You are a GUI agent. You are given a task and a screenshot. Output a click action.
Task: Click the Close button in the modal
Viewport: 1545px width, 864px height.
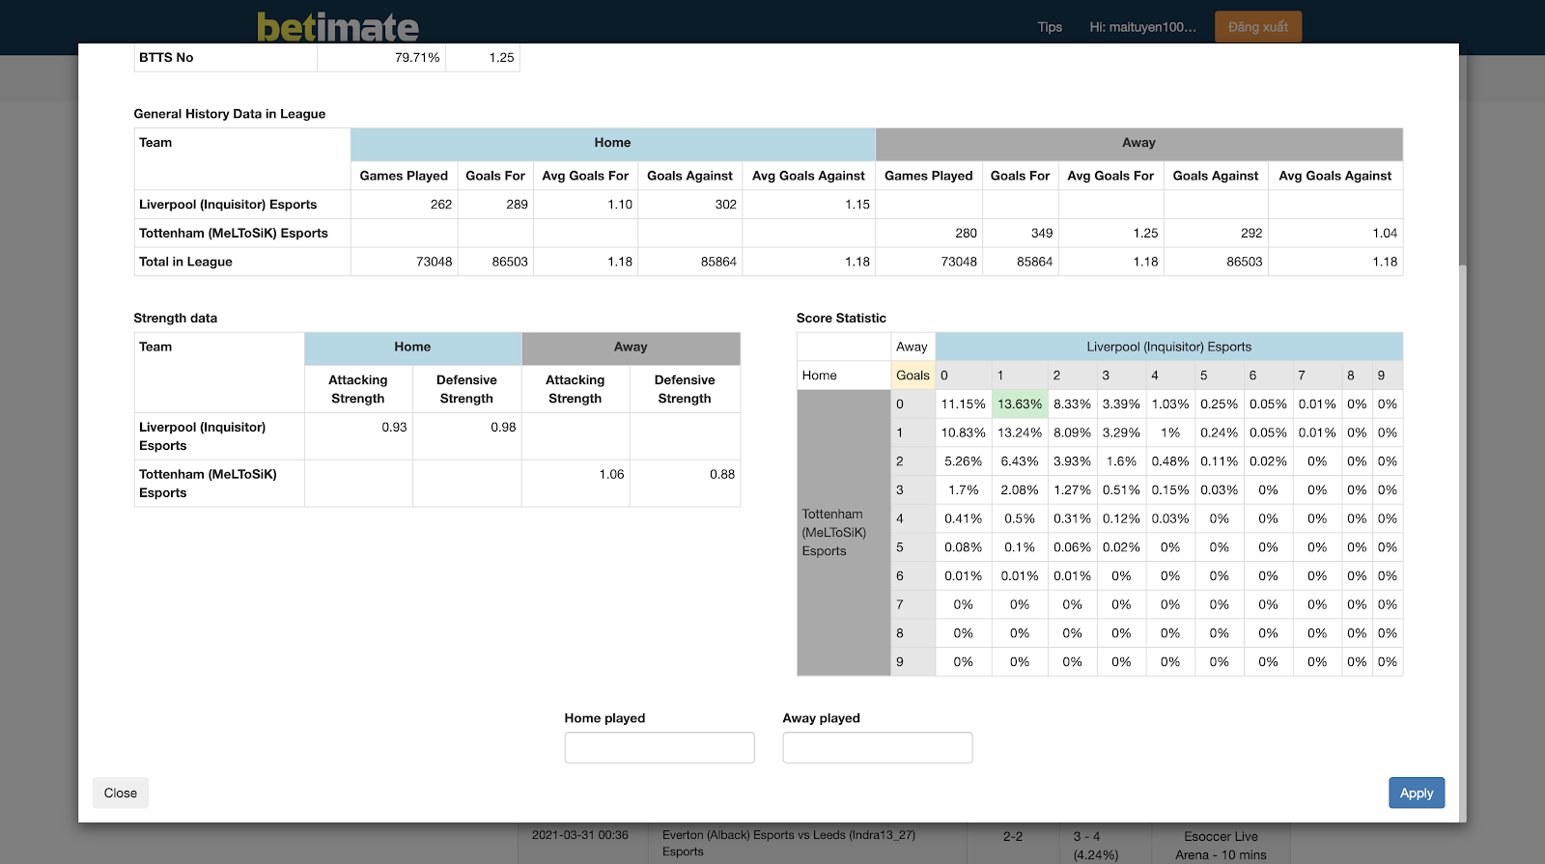pos(121,793)
